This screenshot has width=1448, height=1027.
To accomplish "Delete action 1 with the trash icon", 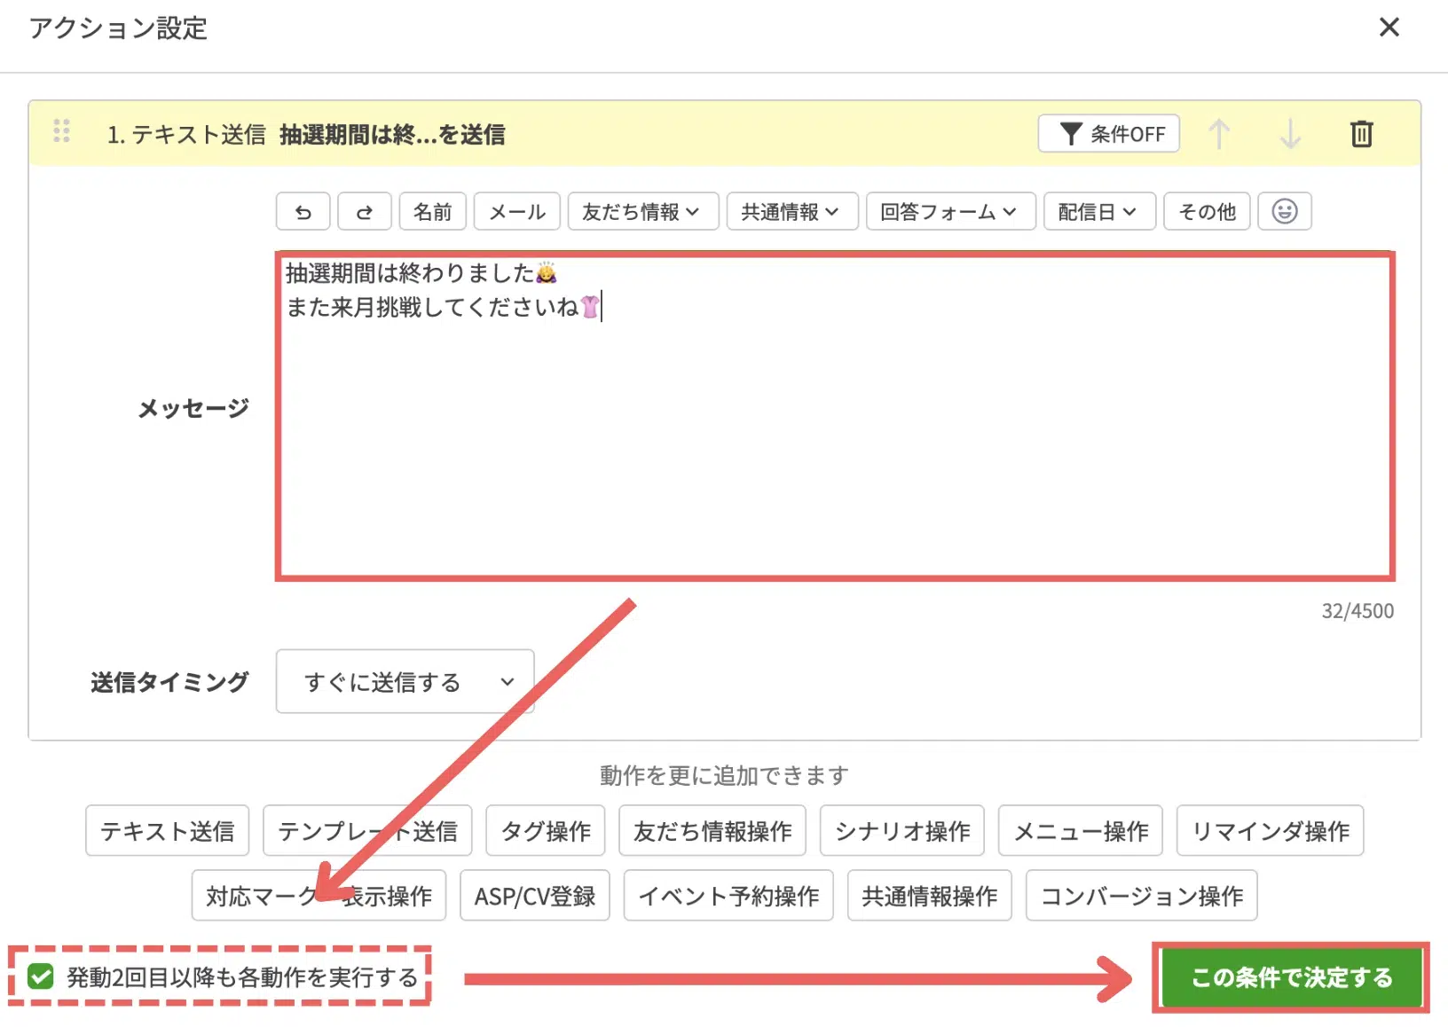I will pos(1361,134).
